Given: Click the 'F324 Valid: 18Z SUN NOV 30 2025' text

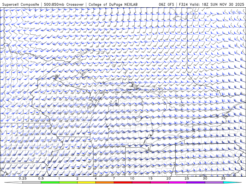Looking at the screenshot, I should pos(212,5).
